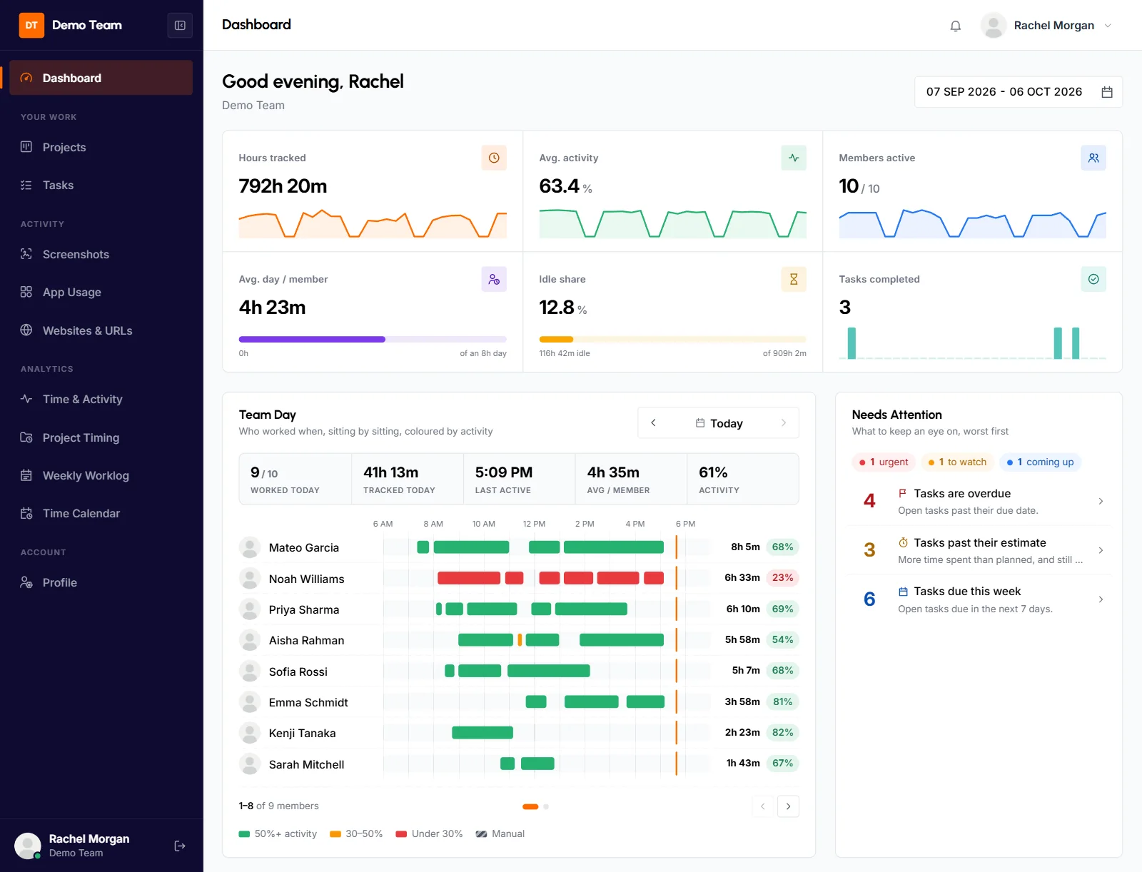This screenshot has width=1142, height=872.
Task: Go to next day in Team Day
Action: click(x=783, y=423)
